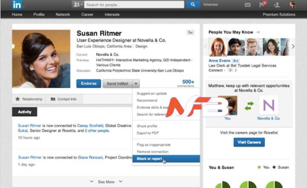The height and width of the screenshot is (188, 307).
Task: Open the Novella & Co. link below logo
Action: [x=269, y=118]
